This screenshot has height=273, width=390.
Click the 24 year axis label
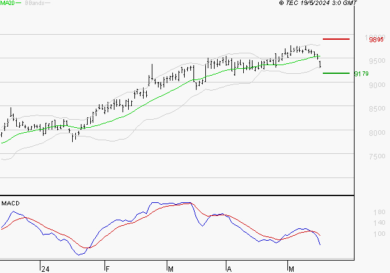click(x=45, y=269)
